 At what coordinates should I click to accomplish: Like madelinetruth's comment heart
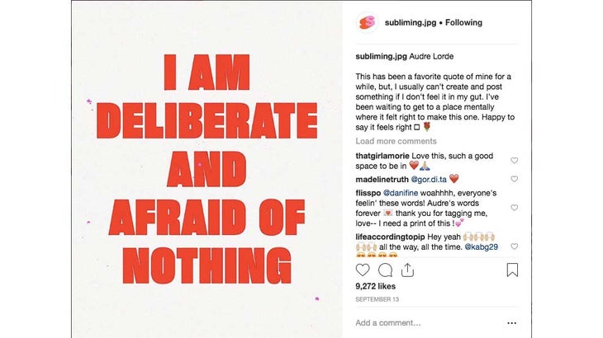(514, 179)
